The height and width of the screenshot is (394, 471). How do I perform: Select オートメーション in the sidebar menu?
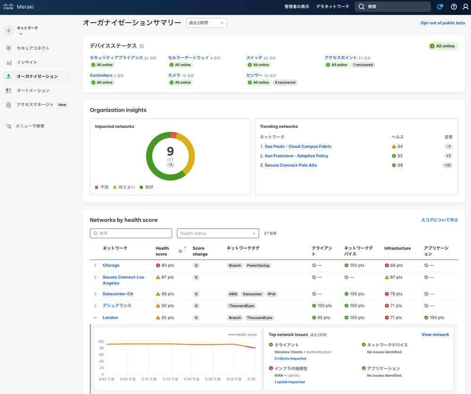tap(33, 90)
